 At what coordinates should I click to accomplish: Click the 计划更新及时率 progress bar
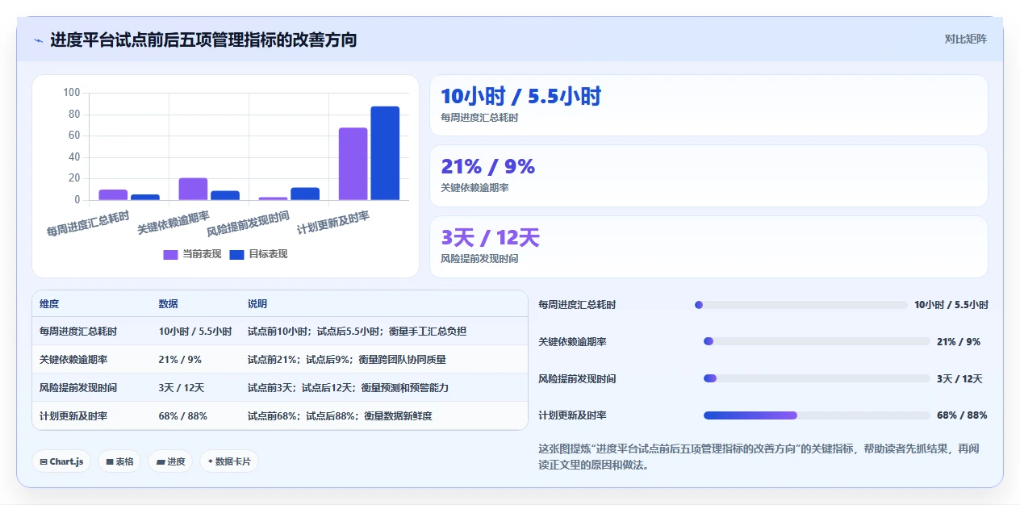pos(817,415)
